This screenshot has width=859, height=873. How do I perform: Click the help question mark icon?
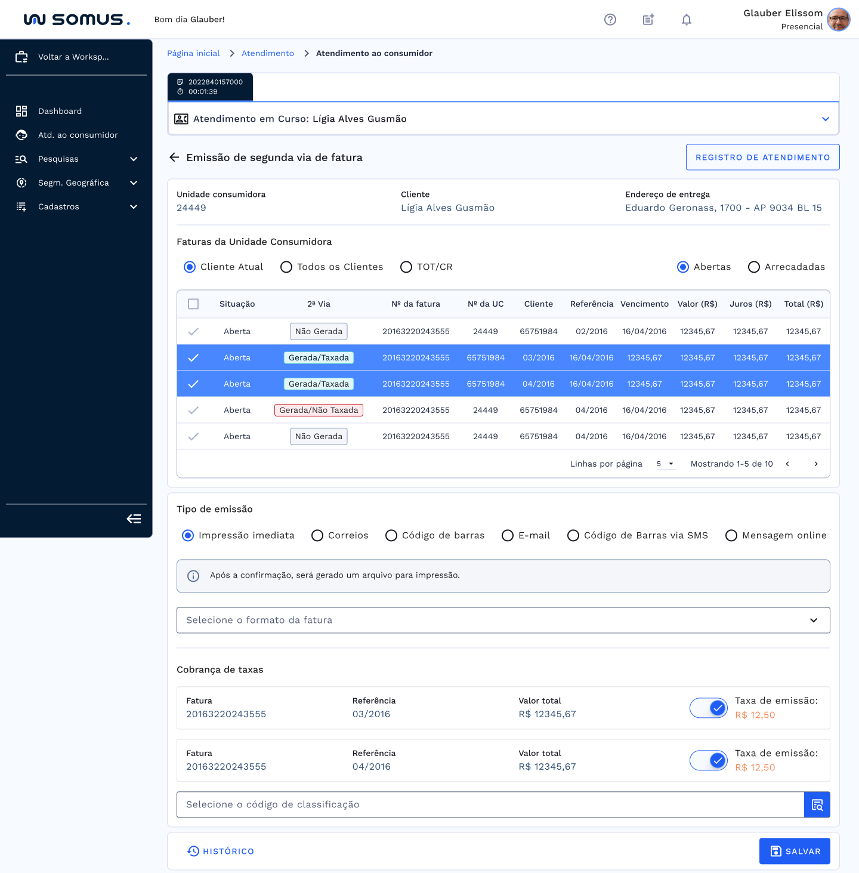[x=610, y=20]
